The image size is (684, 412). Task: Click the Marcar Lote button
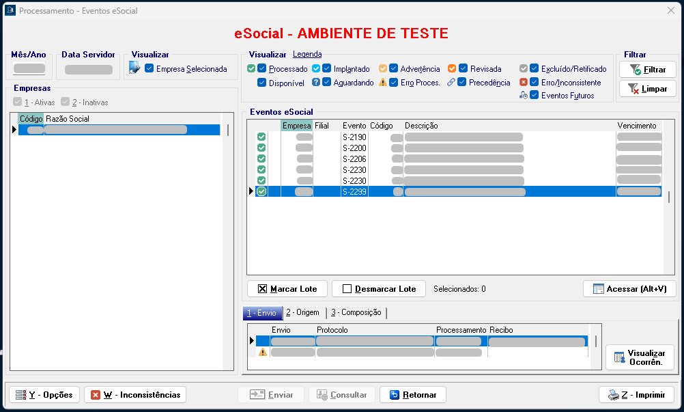pos(287,289)
